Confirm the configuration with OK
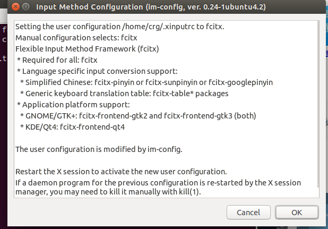Screen dimensions: 328x229 pos(297,212)
